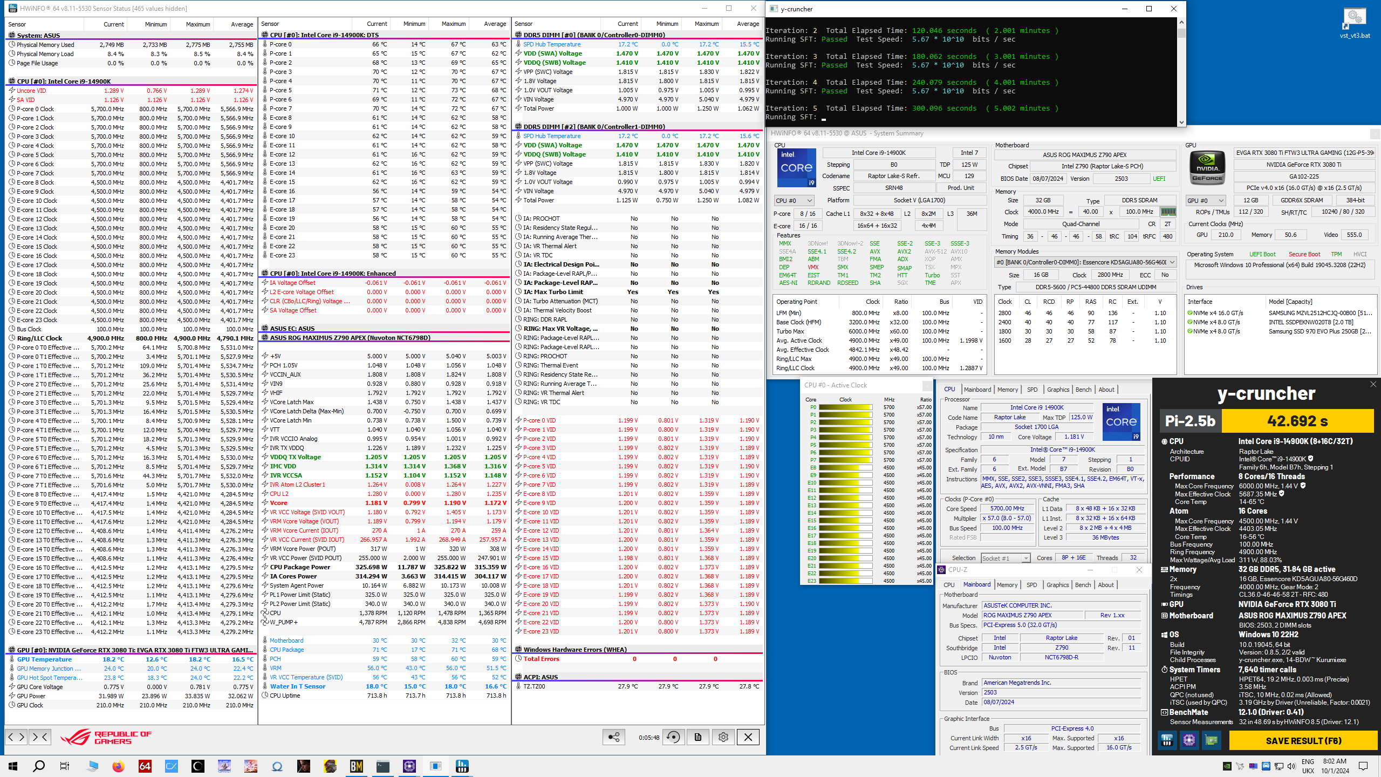This screenshot has height=777, width=1381.
Task: Open the CPU-Z Selection Socket #1 dropdown
Action: [x=1006, y=558]
